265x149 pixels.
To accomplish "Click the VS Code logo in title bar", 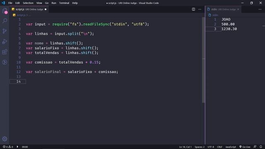I will [3, 3].
